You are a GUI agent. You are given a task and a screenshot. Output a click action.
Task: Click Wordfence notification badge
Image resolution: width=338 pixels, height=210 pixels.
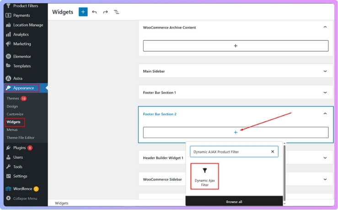click(x=36, y=189)
